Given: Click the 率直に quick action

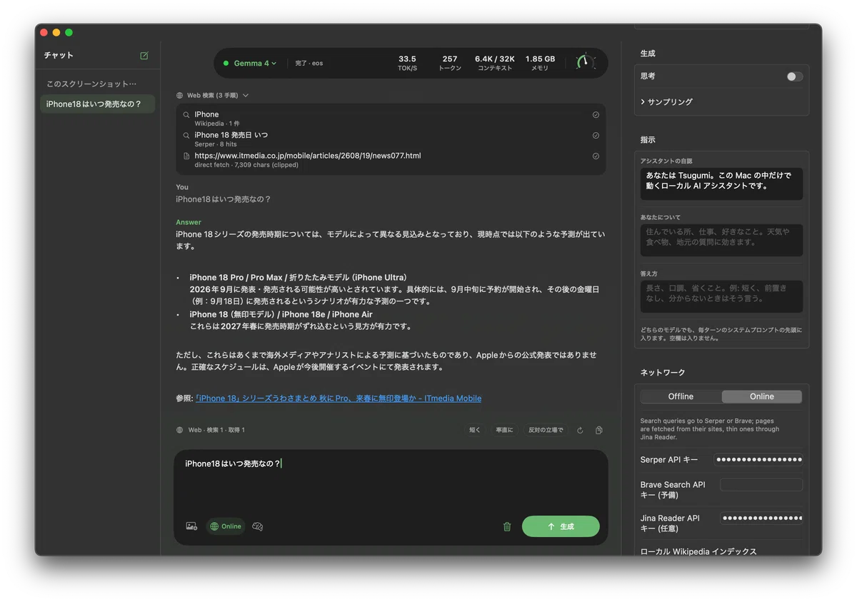Looking at the screenshot, I should 504,430.
